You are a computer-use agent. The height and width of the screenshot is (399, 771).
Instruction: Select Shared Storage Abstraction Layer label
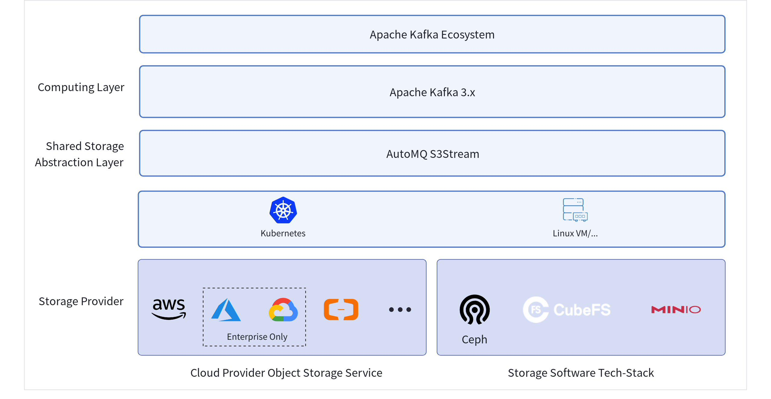click(x=80, y=154)
